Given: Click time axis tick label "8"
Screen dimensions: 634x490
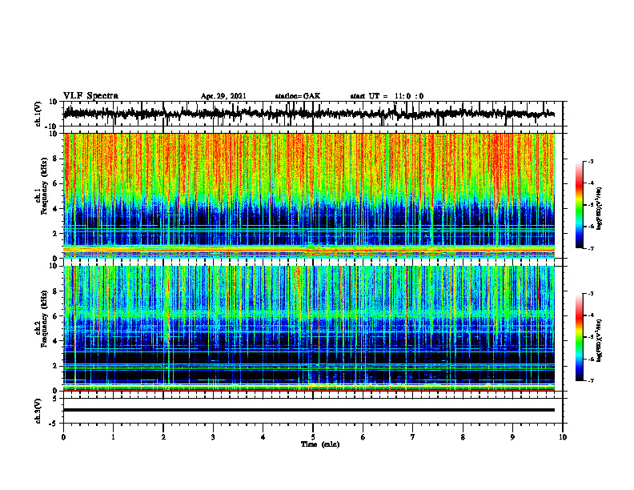Looking at the screenshot, I should tap(463, 437).
